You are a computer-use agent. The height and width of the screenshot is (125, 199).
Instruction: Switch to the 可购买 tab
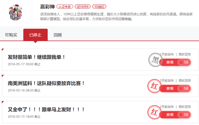pyautogui.click(x=11, y=35)
